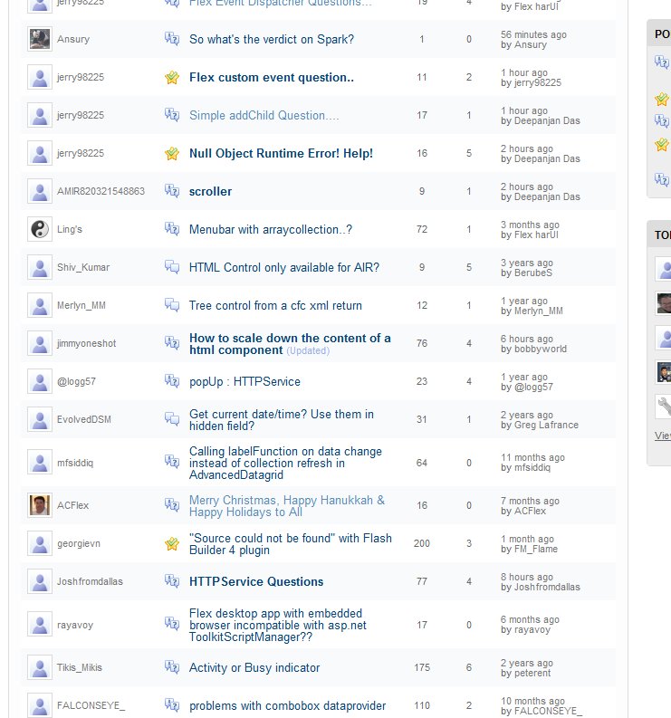Click default avatar of georgievn

click(x=40, y=543)
